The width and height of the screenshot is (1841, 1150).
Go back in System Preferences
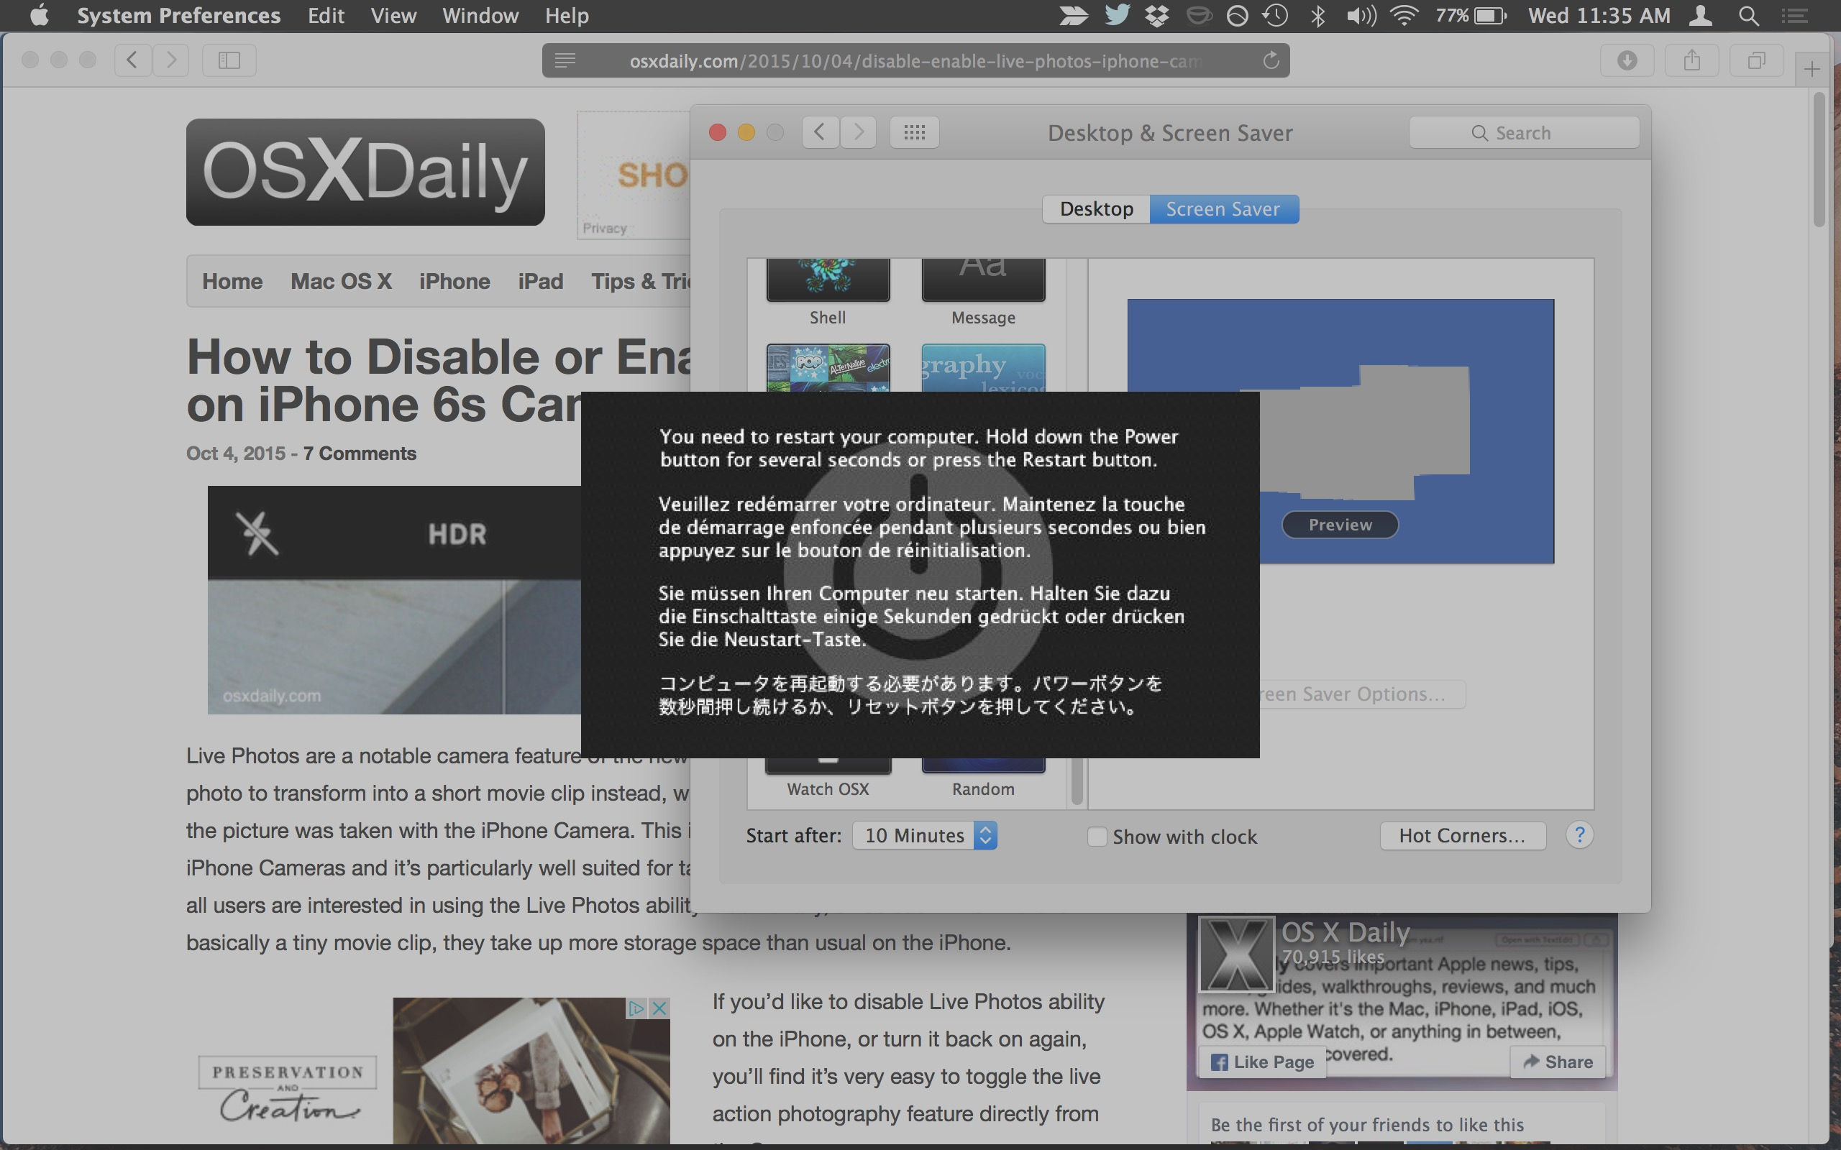point(820,132)
